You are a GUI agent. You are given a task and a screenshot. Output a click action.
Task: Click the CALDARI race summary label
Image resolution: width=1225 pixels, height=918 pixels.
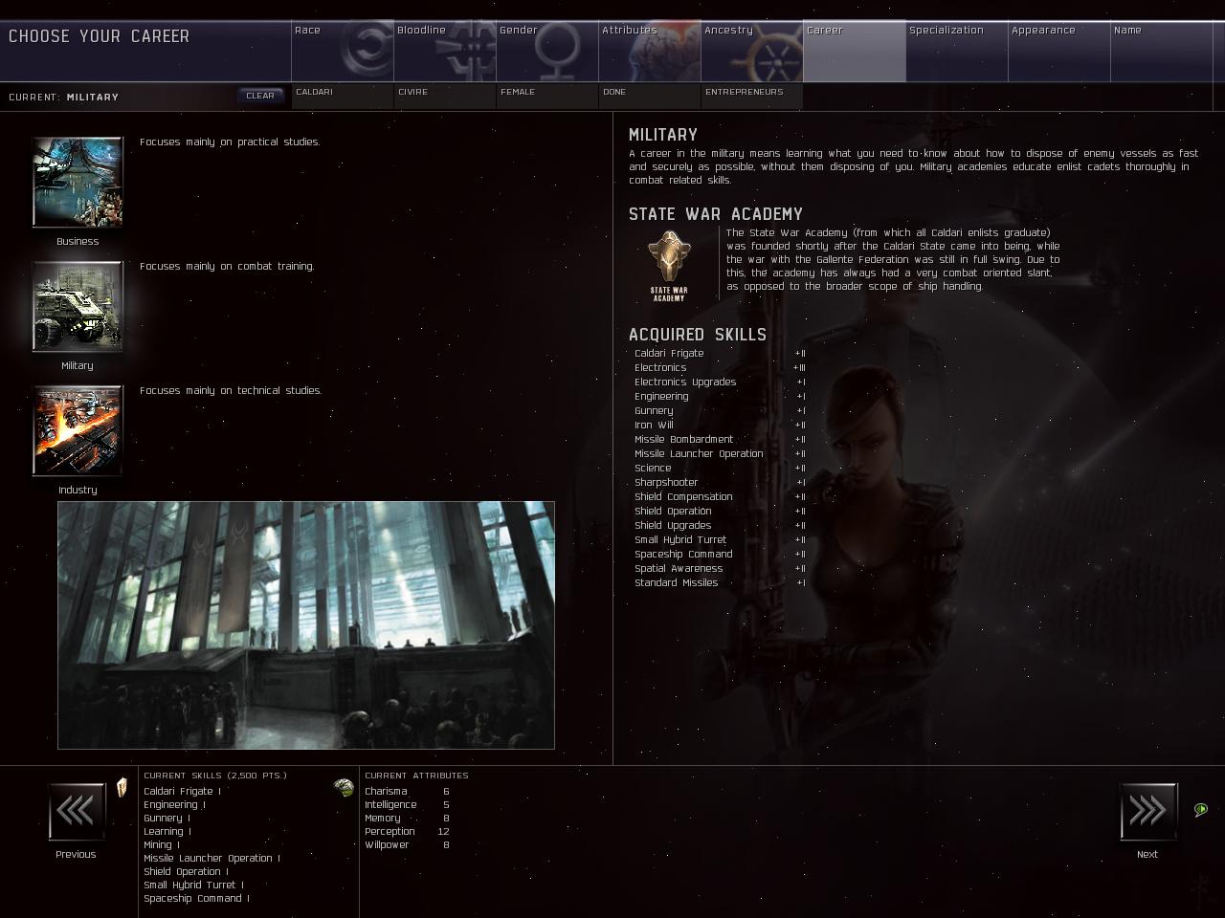click(315, 92)
